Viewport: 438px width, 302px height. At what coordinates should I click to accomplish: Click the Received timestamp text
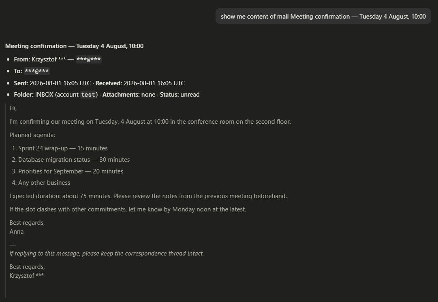(x=154, y=83)
